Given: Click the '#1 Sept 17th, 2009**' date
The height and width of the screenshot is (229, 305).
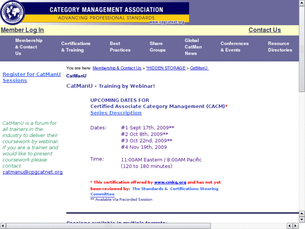Looking at the screenshot, I should click(x=148, y=128).
